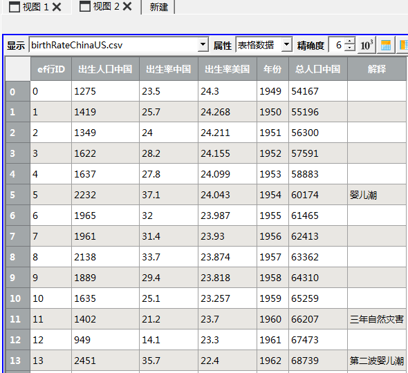This screenshot has width=408, height=373.
Task: Sort by the 出生率中国 column header
Action: [x=168, y=69]
